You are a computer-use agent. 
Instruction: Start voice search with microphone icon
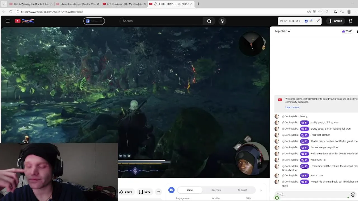[x=222, y=21]
